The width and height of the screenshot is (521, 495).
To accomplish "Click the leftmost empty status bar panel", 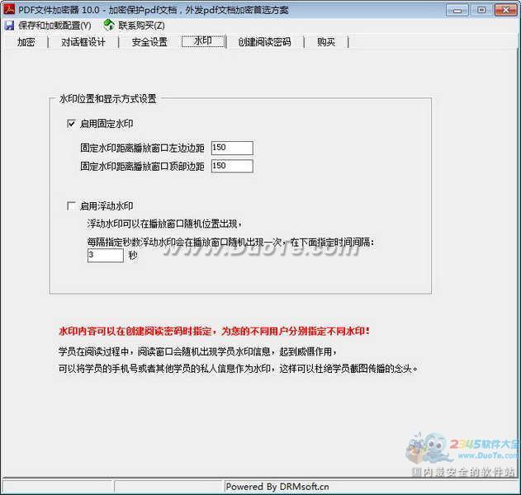I will pyautogui.click(x=56, y=487).
